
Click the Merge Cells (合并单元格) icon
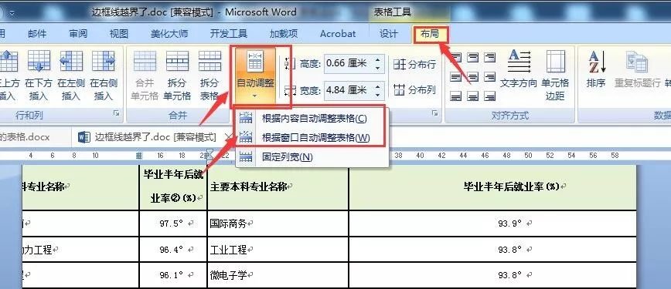[145, 62]
